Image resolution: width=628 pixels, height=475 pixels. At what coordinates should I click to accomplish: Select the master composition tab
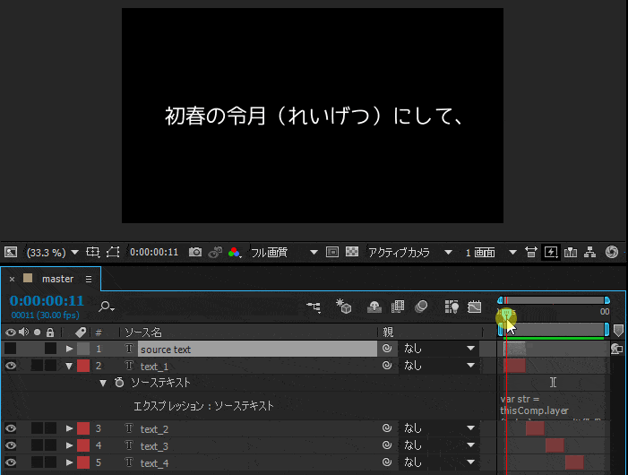point(57,279)
